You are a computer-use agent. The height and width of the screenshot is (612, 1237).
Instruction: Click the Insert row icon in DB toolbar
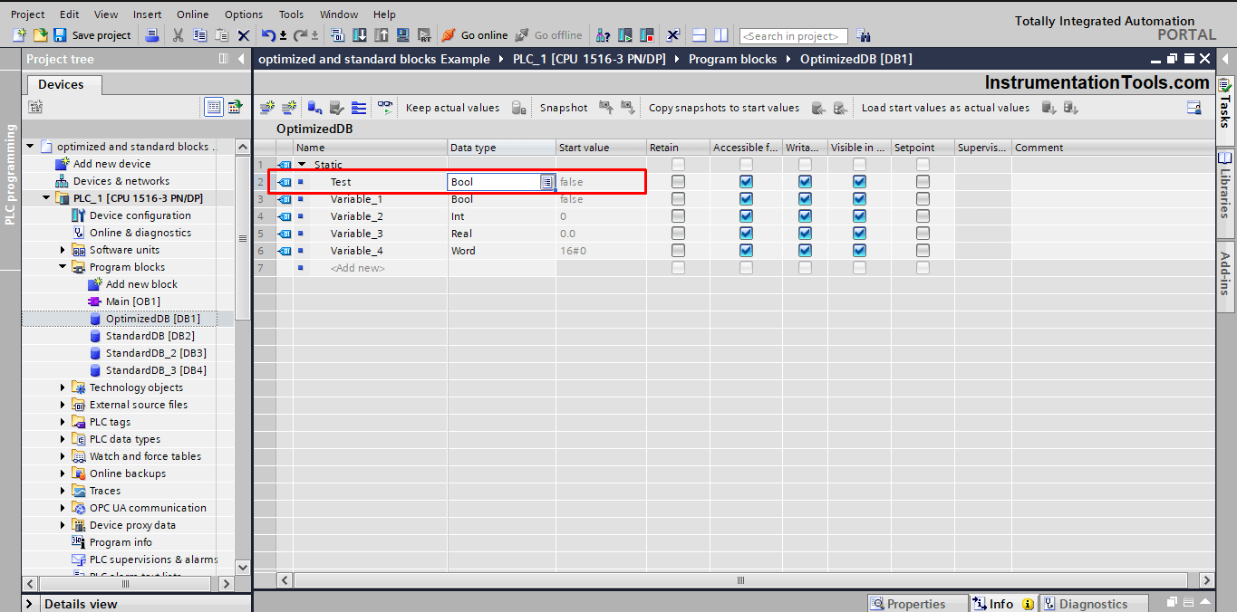point(266,108)
